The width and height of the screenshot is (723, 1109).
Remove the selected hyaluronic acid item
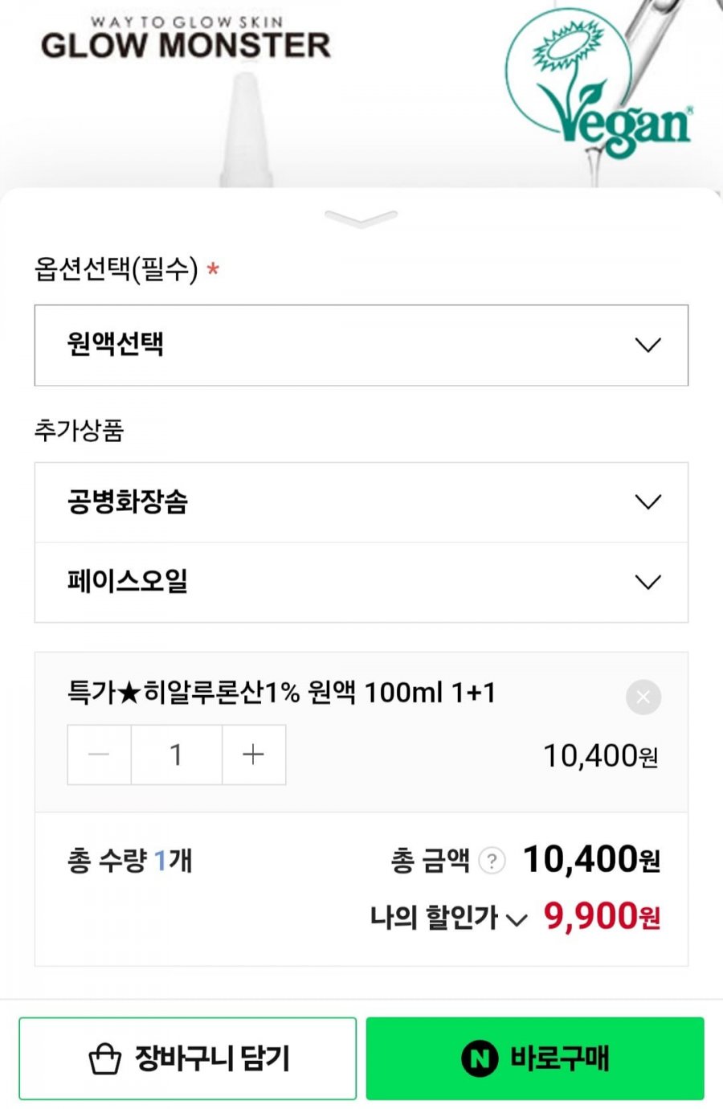[643, 698]
